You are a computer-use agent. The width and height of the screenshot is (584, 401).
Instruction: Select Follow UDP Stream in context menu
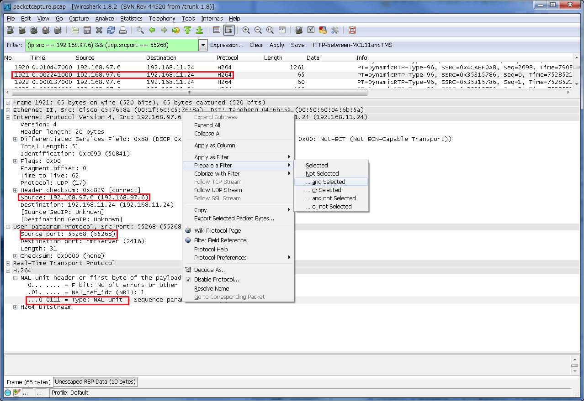(218, 190)
